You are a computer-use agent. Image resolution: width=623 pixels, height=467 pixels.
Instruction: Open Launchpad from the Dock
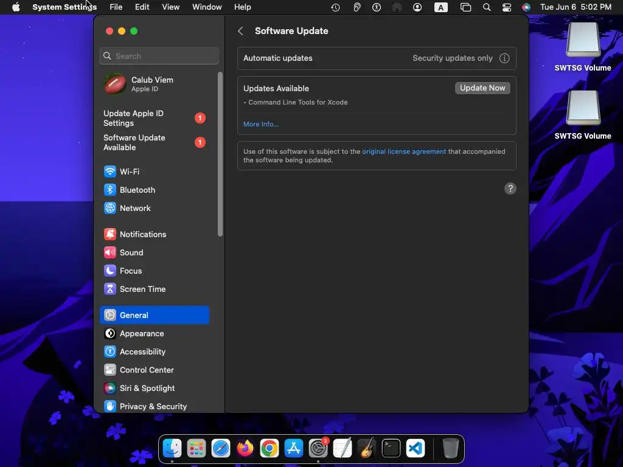197,448
